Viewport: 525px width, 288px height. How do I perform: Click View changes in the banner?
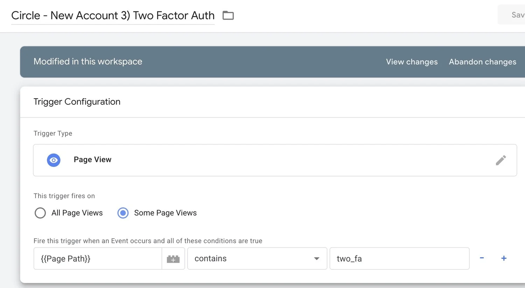click(x=412, y=62)
